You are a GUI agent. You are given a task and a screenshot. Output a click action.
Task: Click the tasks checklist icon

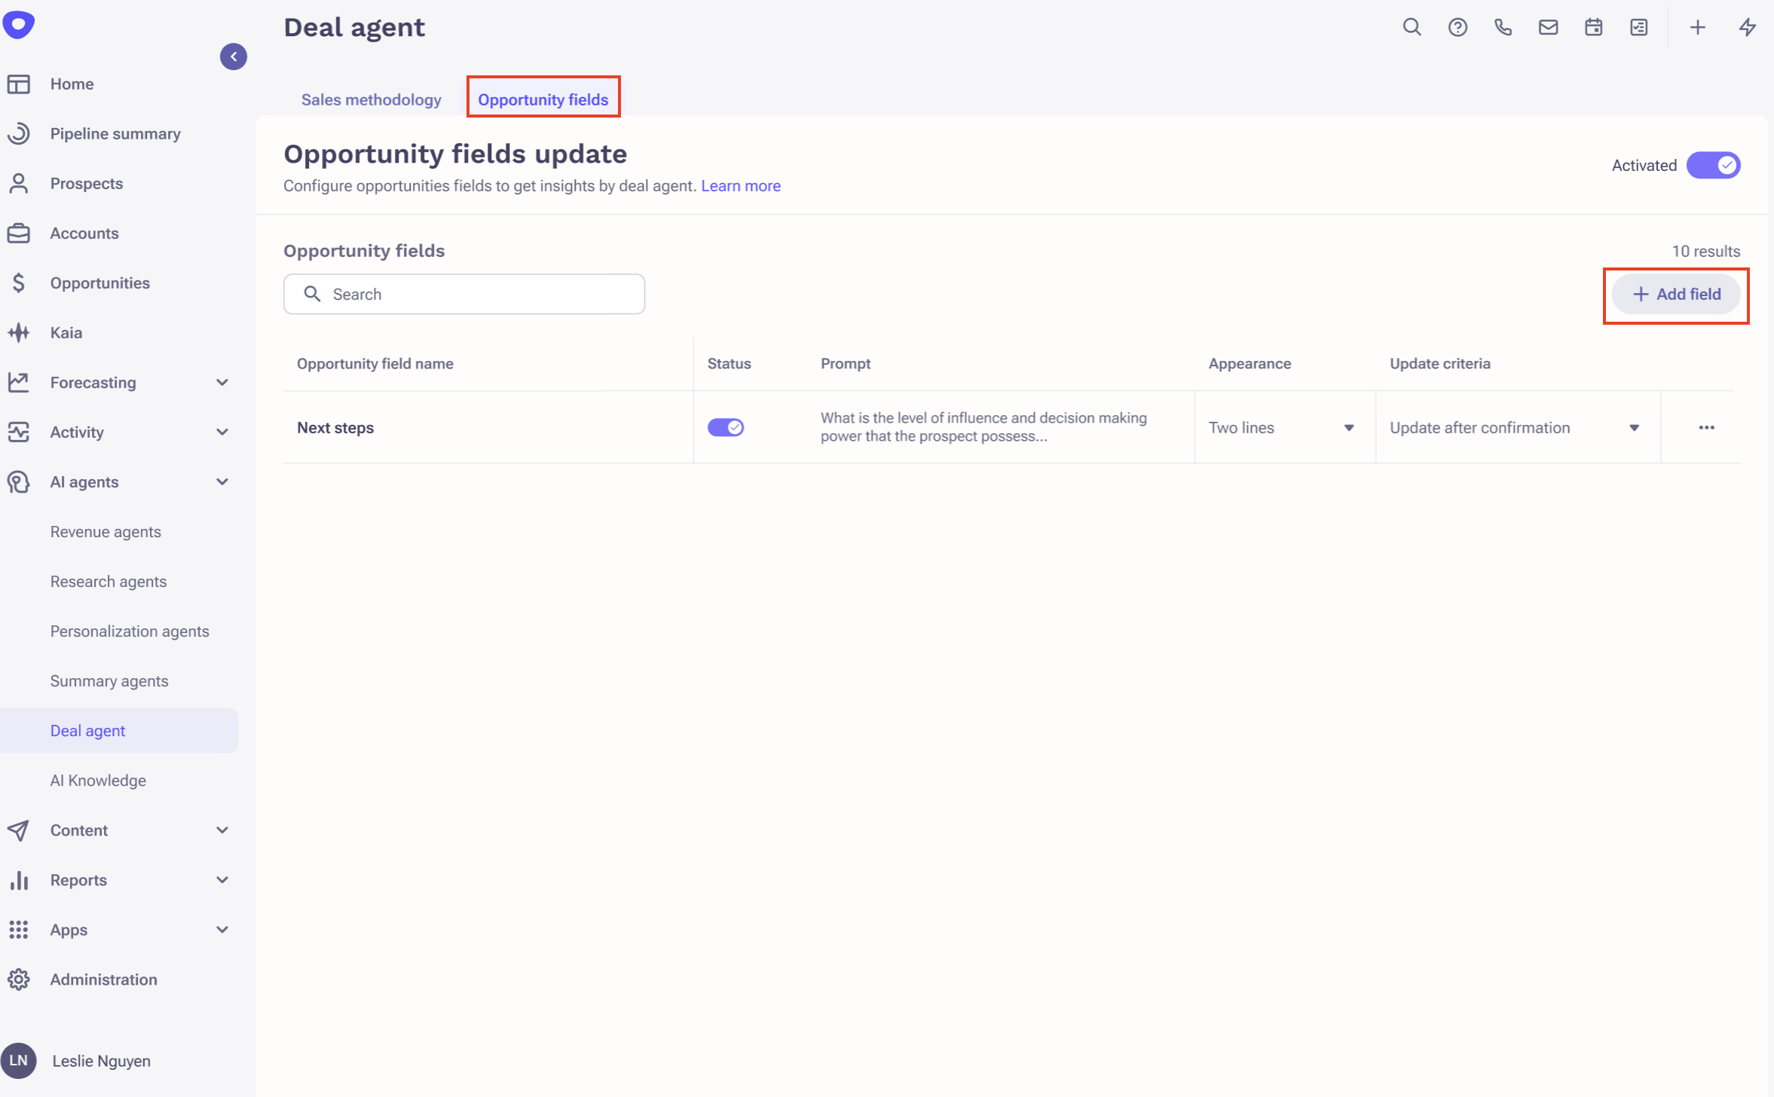coord(1639,28)
